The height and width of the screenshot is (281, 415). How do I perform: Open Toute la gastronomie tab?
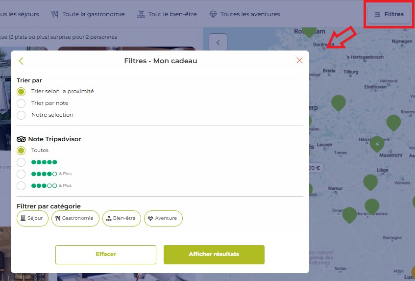point(88,14)
